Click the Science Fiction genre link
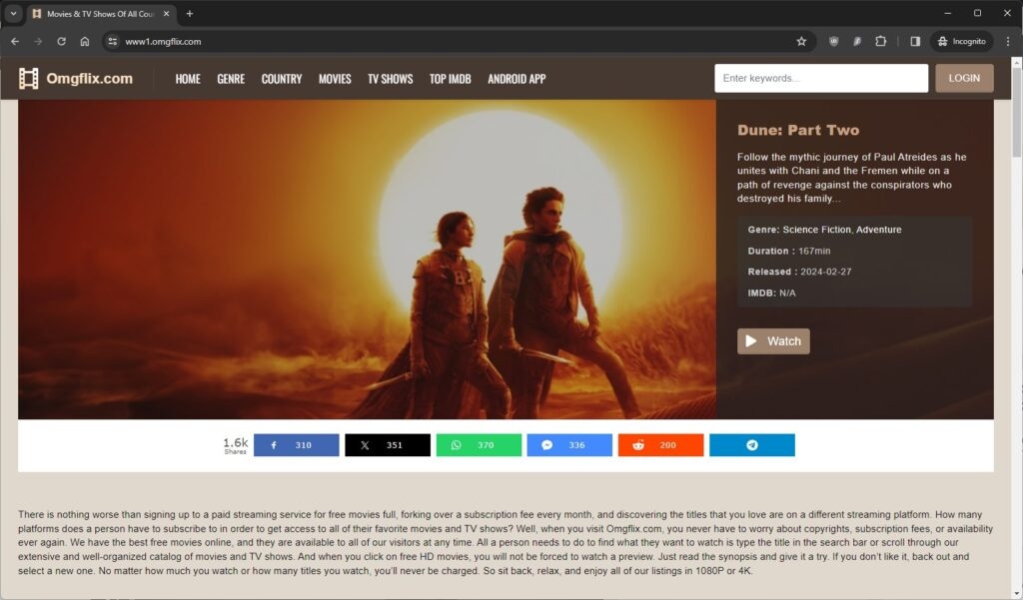Image resolution: width=1023 pixels, height=600 pixels. coord(817,230)
